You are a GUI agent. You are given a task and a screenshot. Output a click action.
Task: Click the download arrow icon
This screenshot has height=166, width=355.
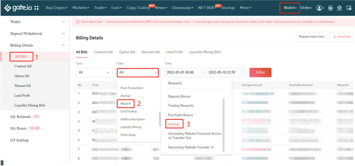coord(335,37)
